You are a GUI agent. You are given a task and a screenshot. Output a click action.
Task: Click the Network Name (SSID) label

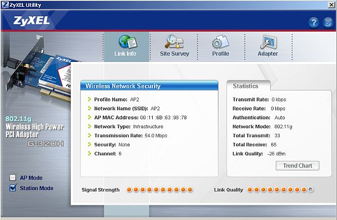click(121, 109)
